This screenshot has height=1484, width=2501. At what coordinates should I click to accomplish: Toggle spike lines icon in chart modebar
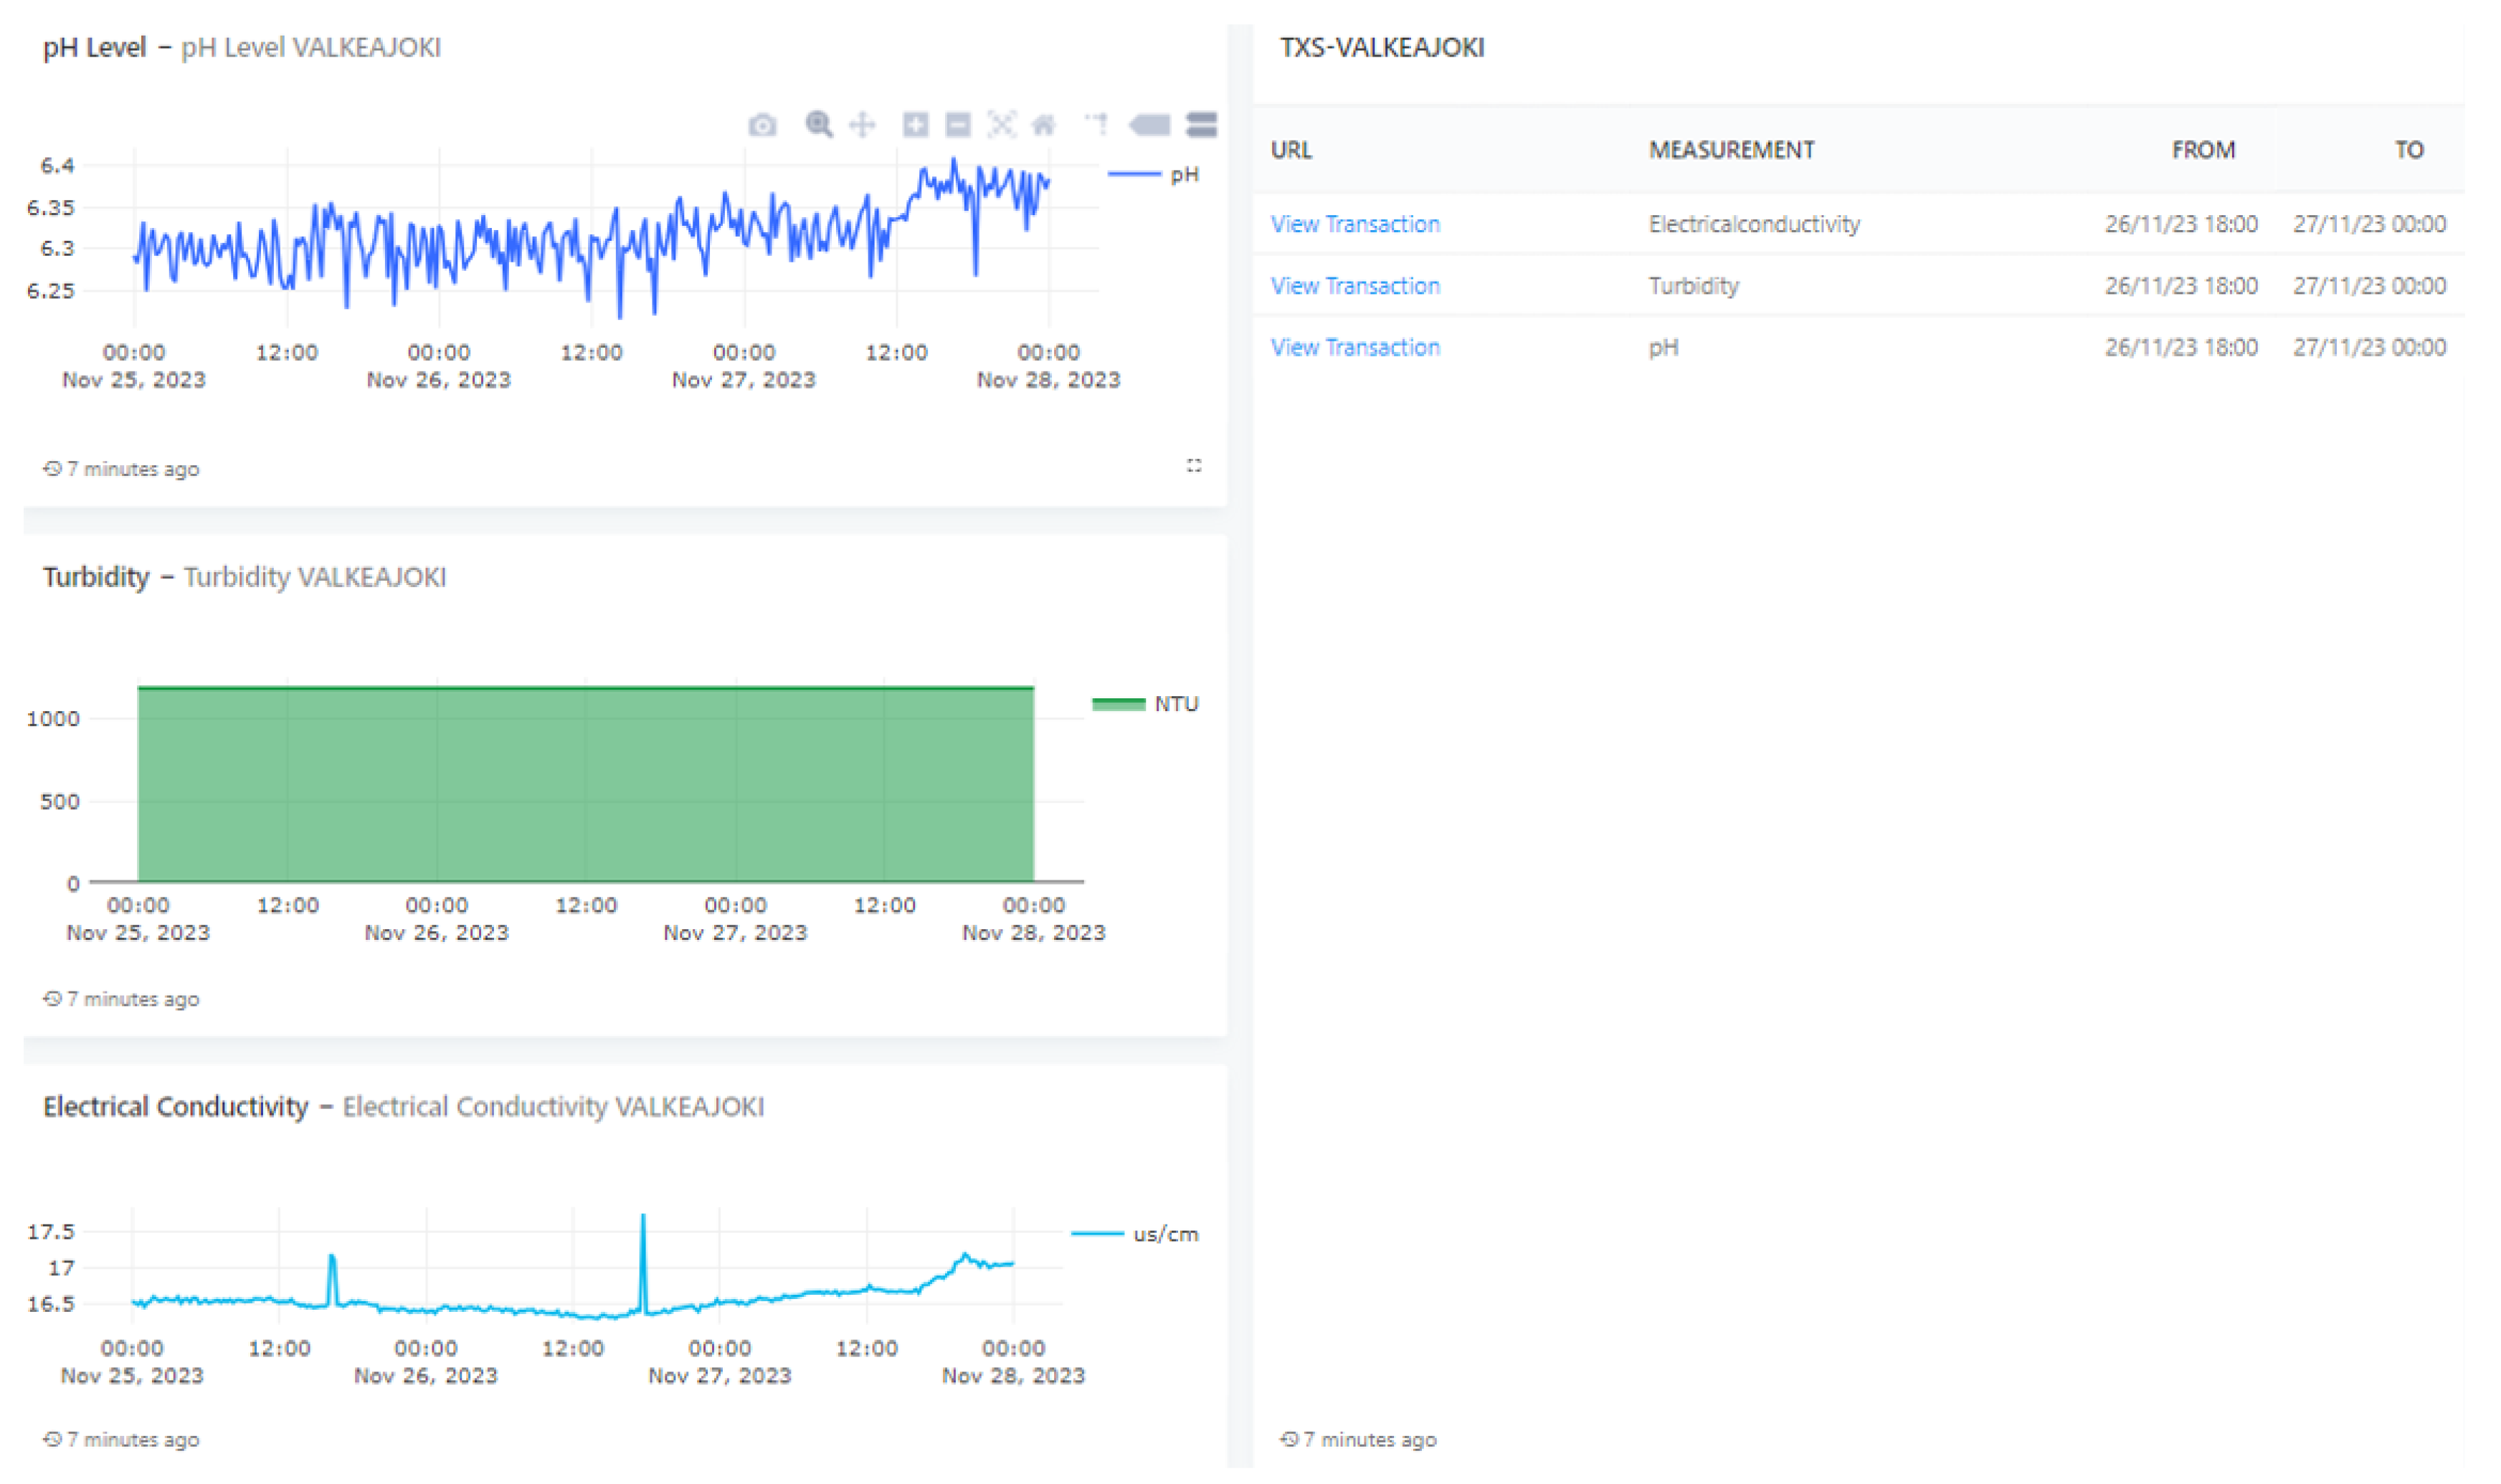click(x=1096, y=125)
